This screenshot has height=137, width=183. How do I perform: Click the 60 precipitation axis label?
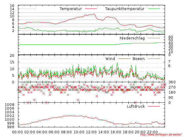(171, 37)
